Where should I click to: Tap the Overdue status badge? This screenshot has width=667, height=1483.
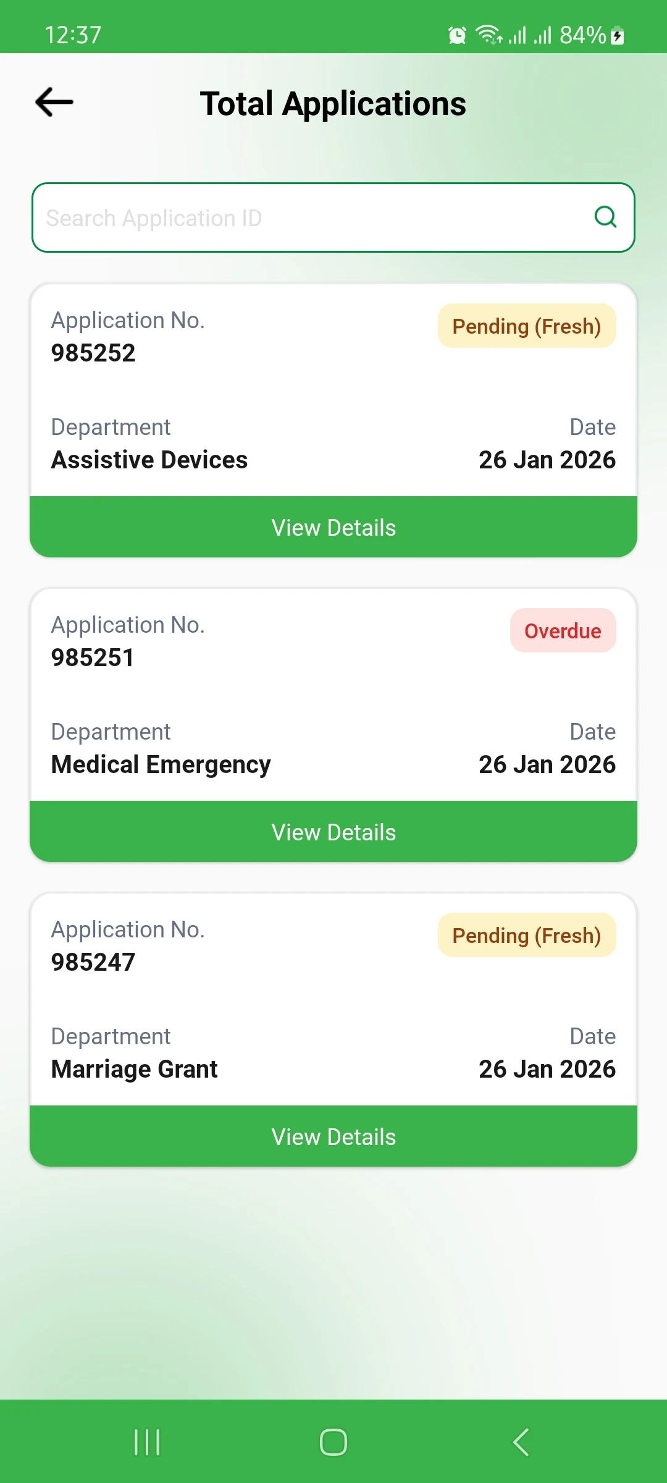tap(563, 631)
